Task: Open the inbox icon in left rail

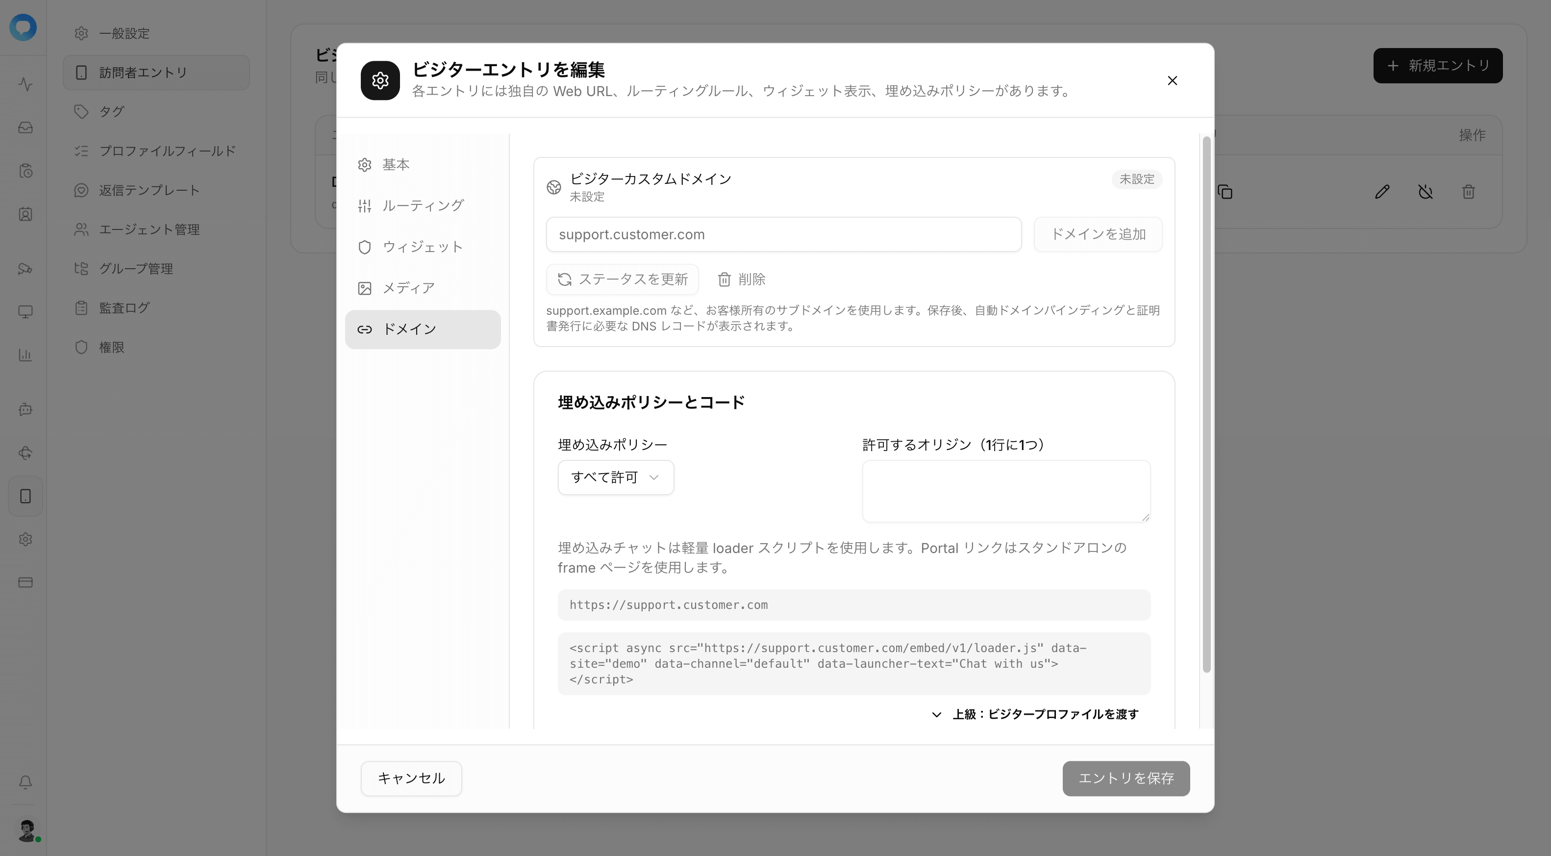Action: pyautogui.click(x=25, y=127)
